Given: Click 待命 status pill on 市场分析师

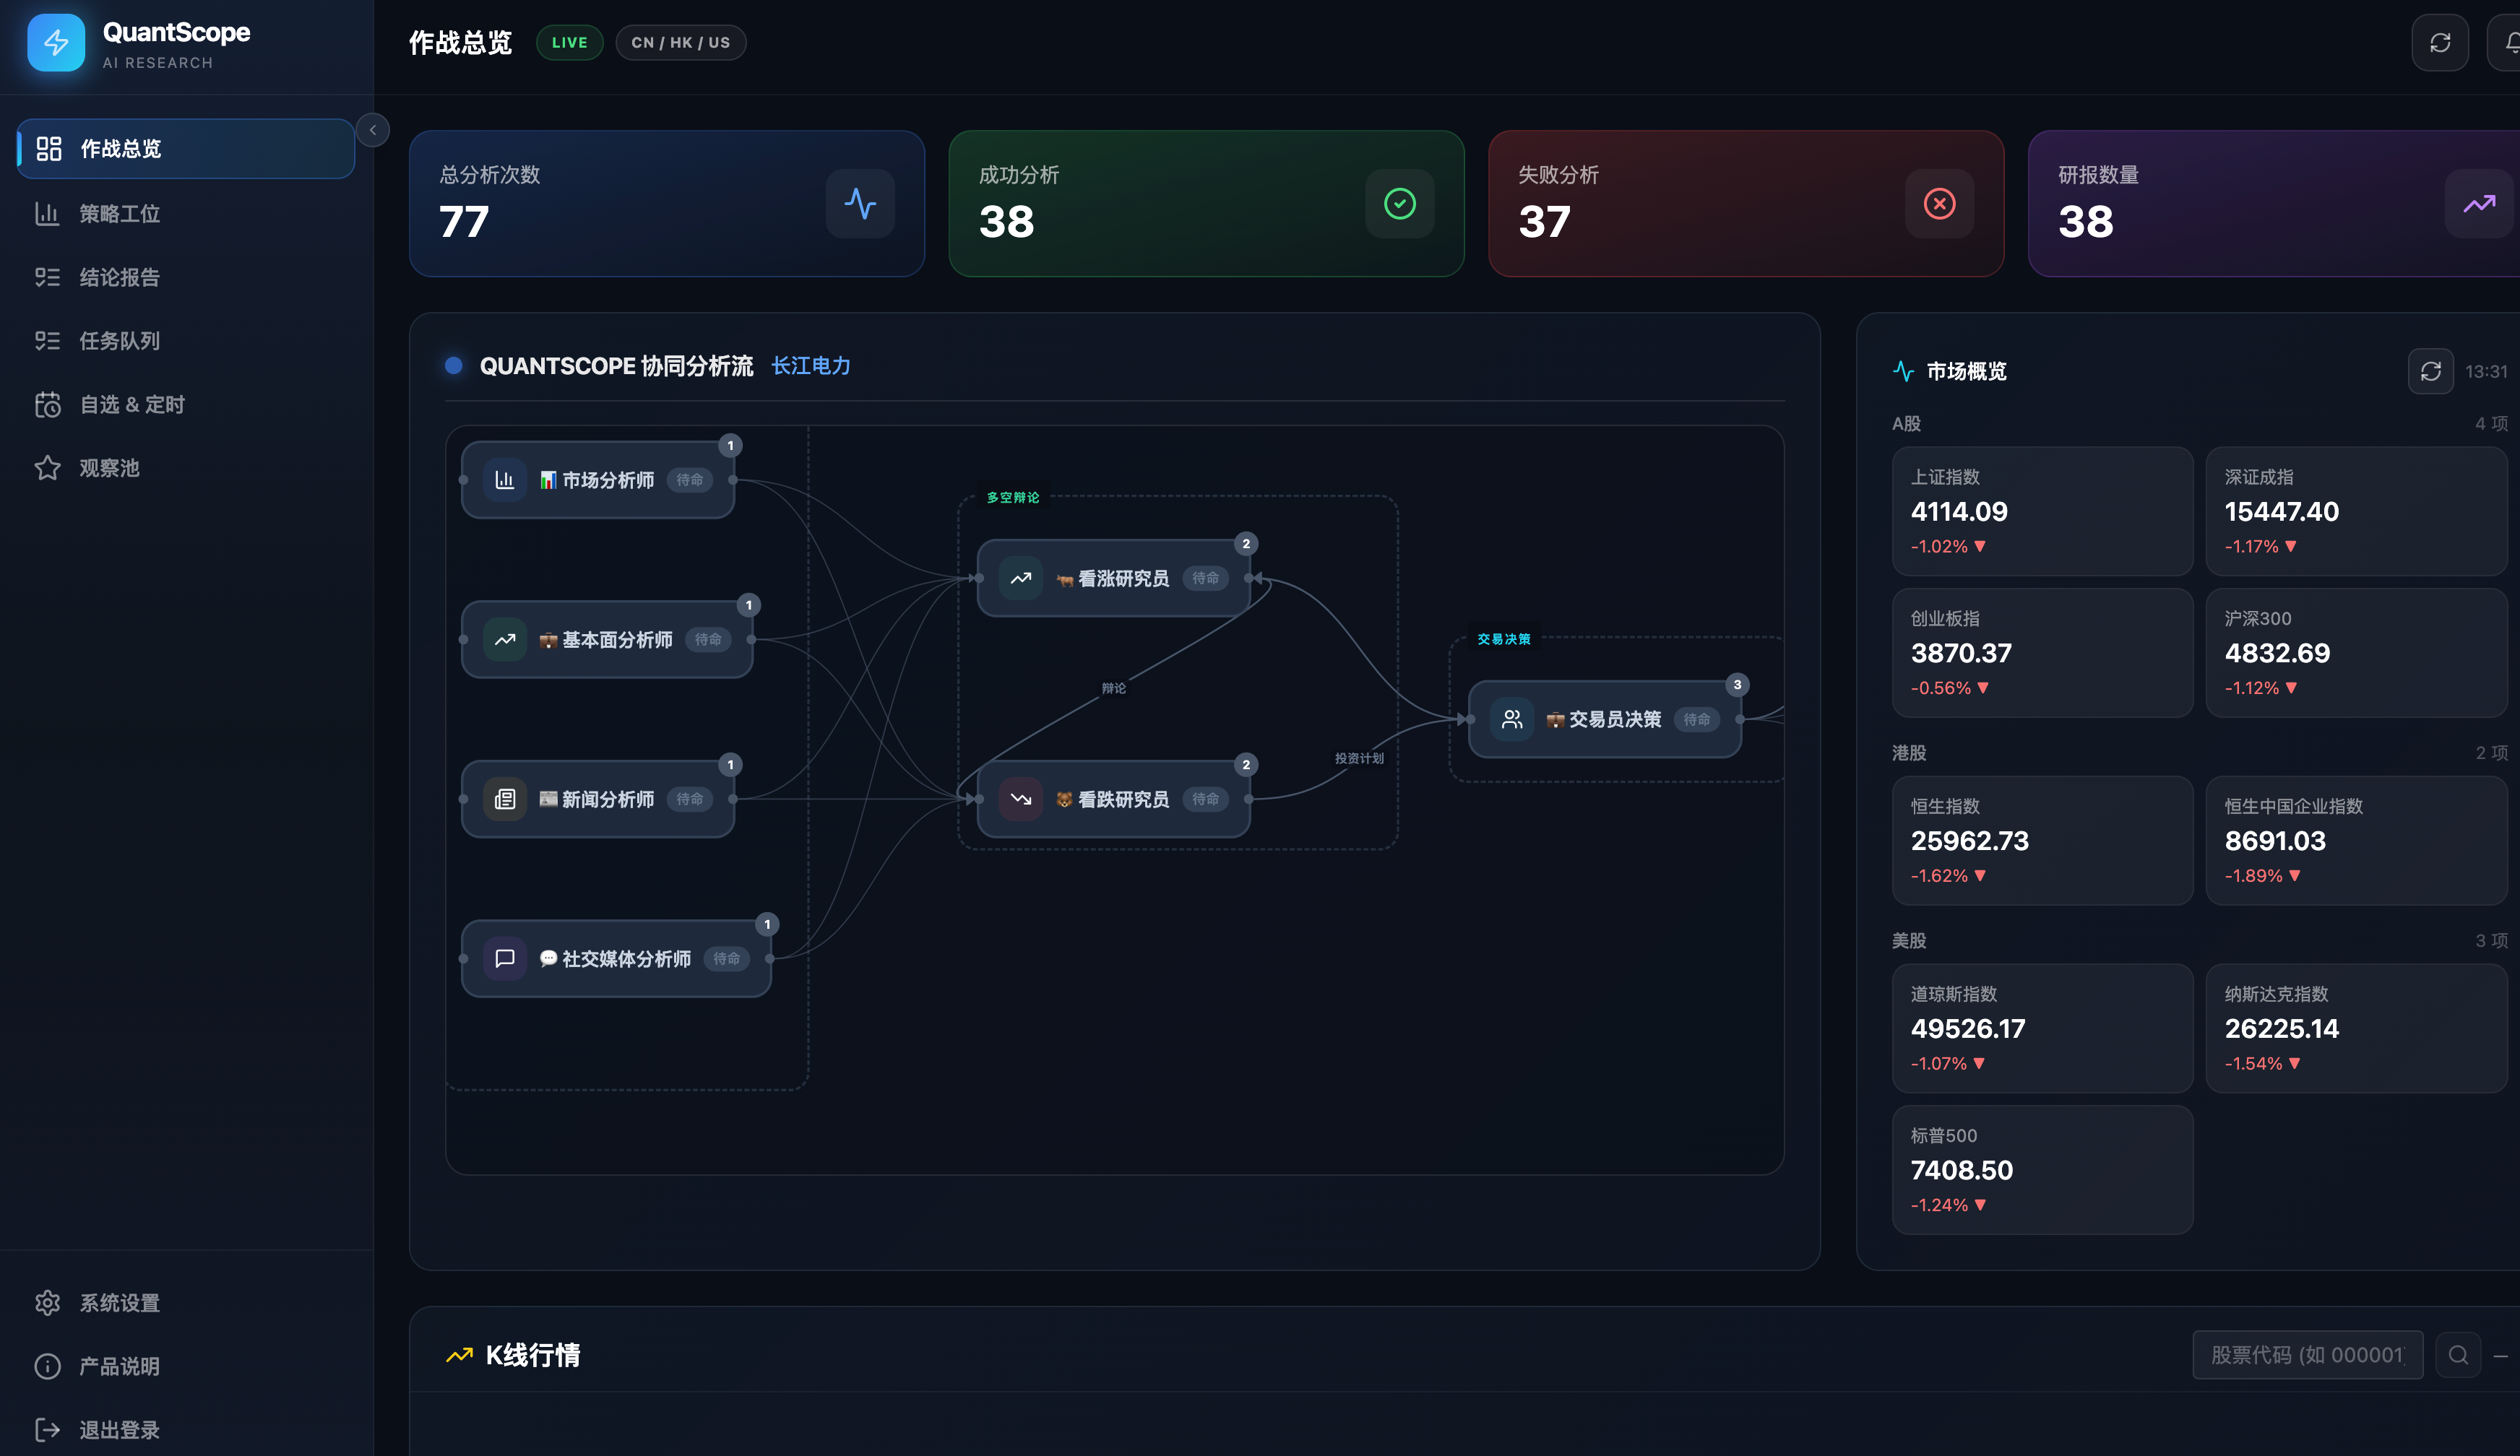Looking at the screenshot, I should click(x=690, y=480).
